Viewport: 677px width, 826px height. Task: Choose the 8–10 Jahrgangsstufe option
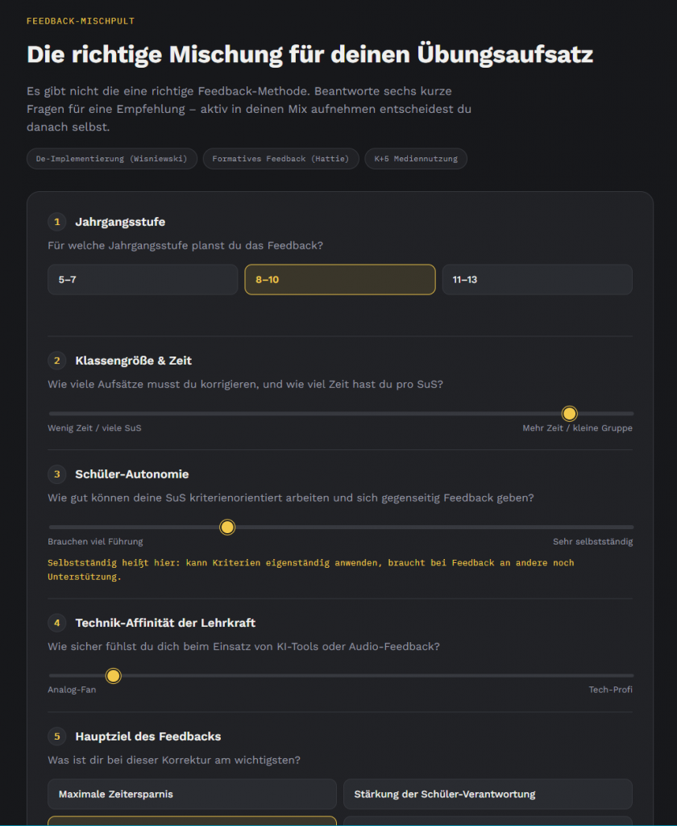pos(340,280)
